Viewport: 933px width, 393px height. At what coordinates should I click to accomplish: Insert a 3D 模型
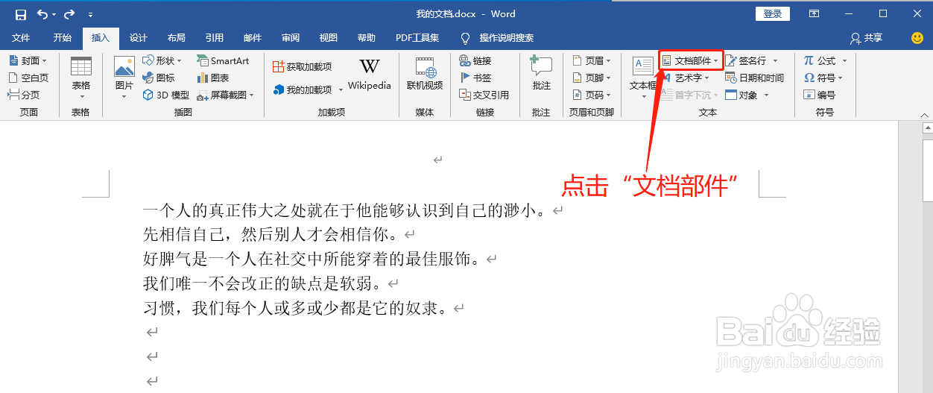[x=165, y=95]
